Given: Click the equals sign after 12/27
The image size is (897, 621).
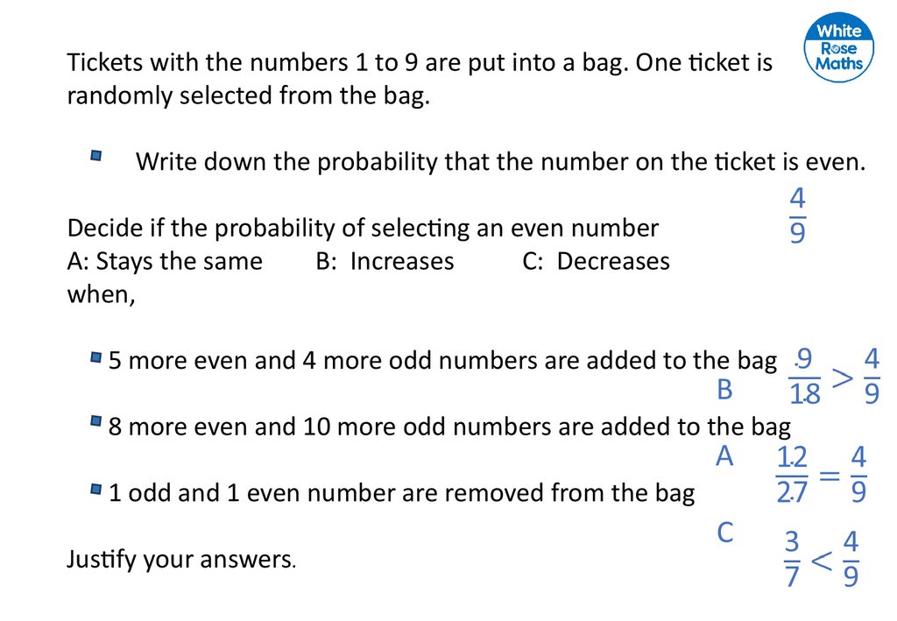Looking at the screenshot, I should coord(830,477).
